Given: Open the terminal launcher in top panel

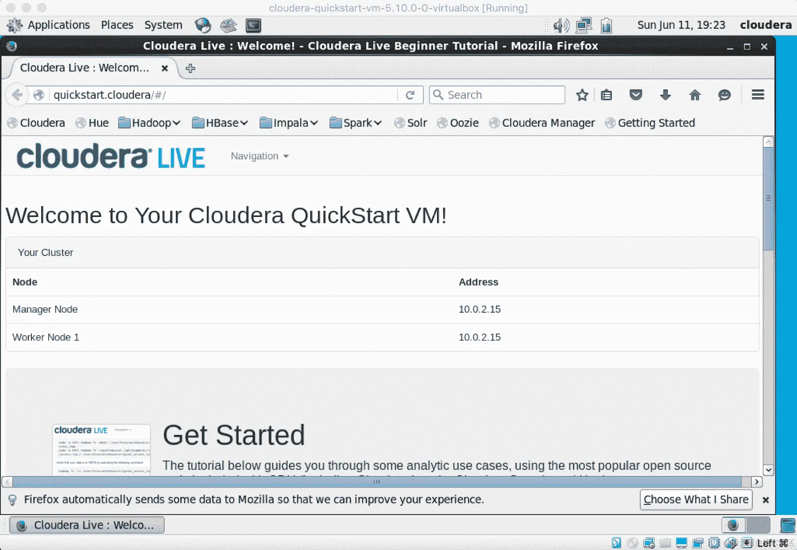Looking at the screenshot, I should 253,25.
